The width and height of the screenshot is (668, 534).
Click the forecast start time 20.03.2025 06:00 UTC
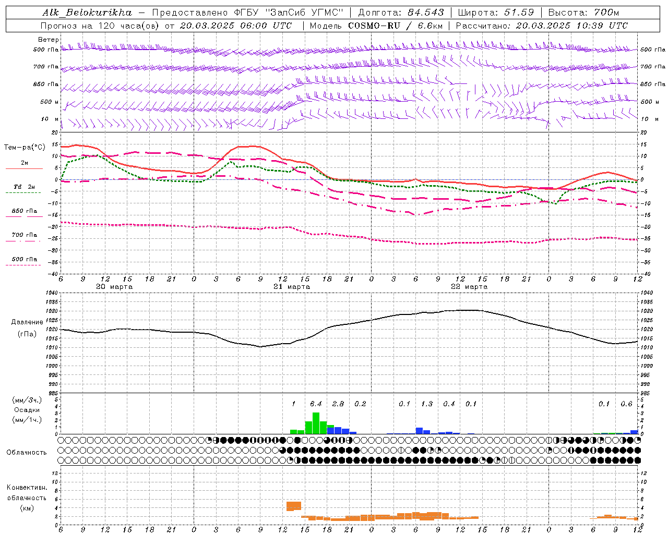pyautogui.click(x=235, y=26)
